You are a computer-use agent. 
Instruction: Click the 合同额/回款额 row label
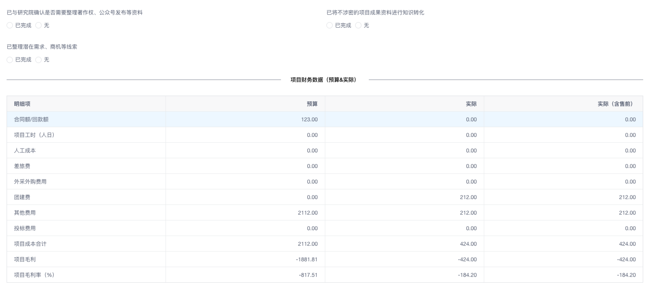coord(31,119)
